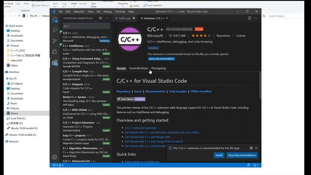Click Install in the recommendation notification
311x175 pixels.
coord(219,155)
